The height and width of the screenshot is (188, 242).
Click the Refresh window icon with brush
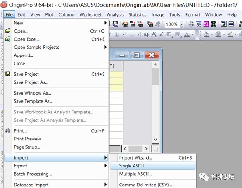[x=224, y=24]
